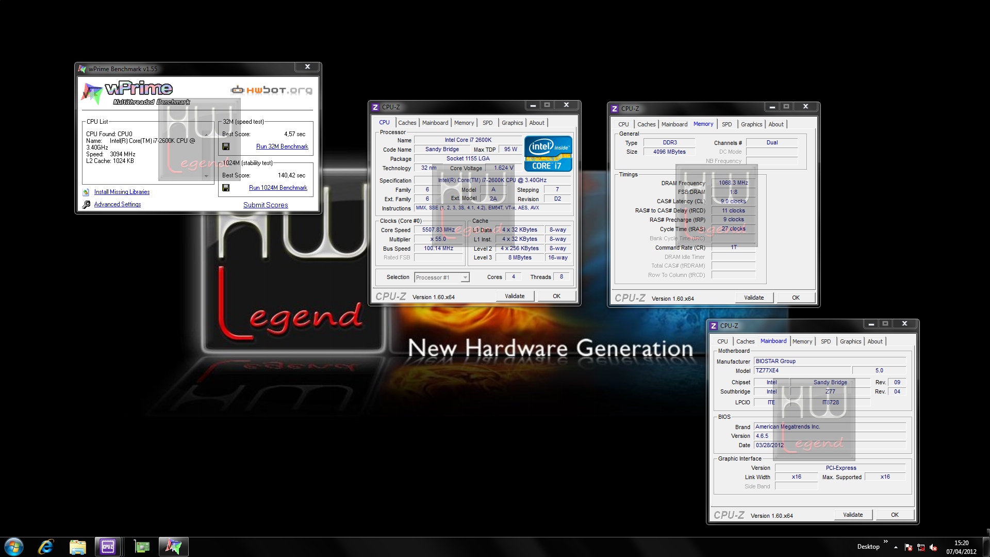This screenshot has height=557, width=990.
Task: Expand the Desktop toolbar chevron
Action: (886, 542)
